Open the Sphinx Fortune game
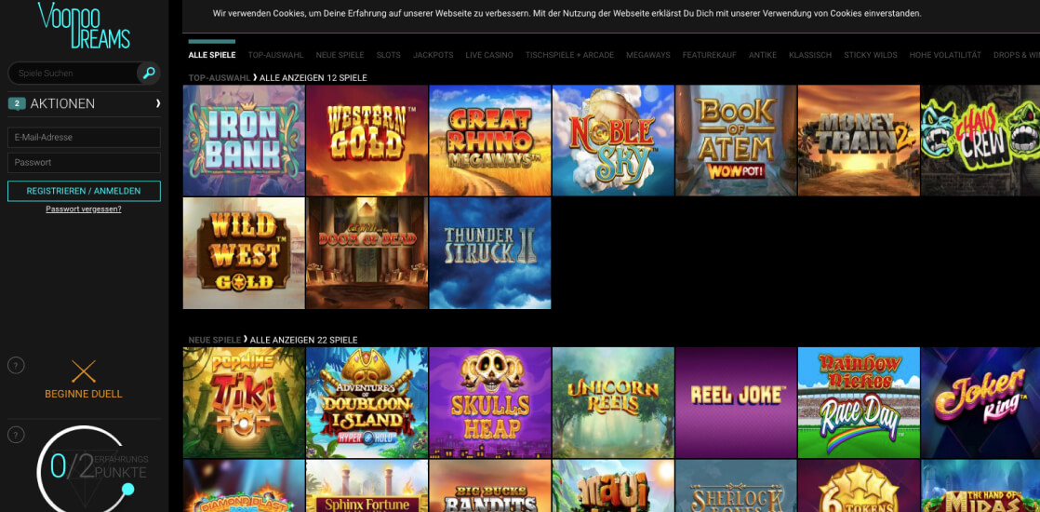Screen dimensions: 1040x512 367,486
